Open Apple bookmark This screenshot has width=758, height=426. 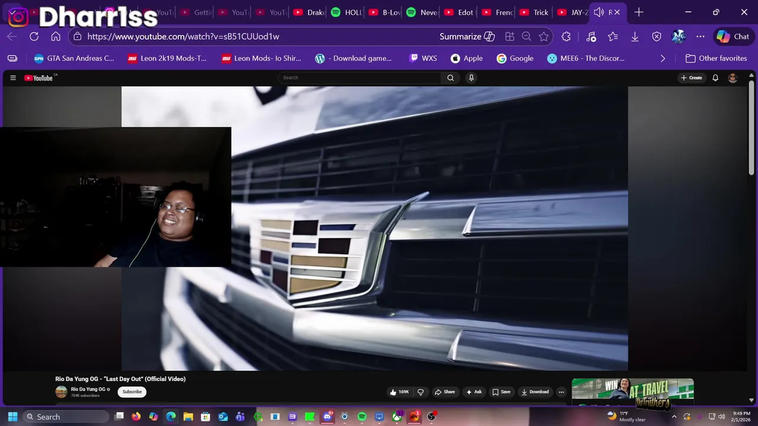tap(467, 59)
